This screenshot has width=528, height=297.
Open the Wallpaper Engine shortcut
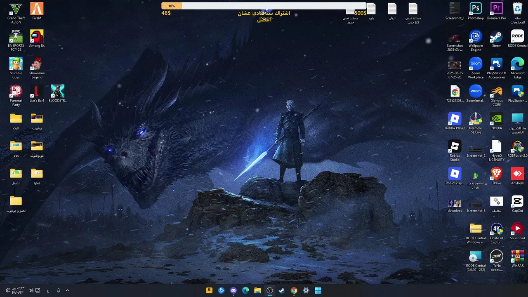coord(476,40)
